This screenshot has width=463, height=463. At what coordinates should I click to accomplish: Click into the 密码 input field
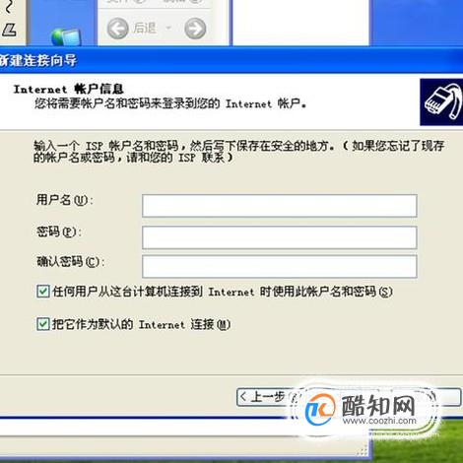[x=280, y=237]
